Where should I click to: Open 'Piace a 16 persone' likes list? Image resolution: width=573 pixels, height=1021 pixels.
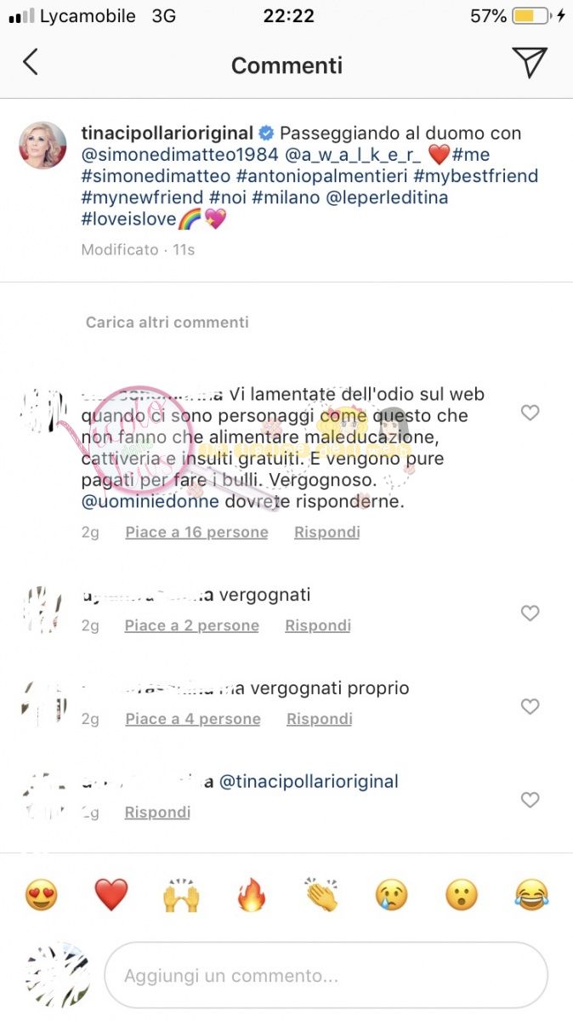point(196,533)
